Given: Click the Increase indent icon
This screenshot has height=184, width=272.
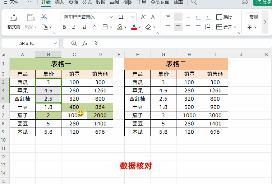Looking at the screenshot, I should [208, 17].
